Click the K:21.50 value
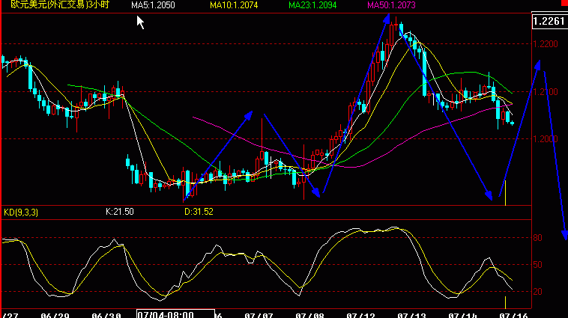 coord(120,212)
